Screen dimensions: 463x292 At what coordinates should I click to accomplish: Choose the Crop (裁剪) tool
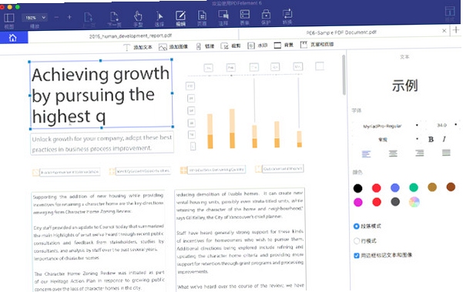[230, 46]
